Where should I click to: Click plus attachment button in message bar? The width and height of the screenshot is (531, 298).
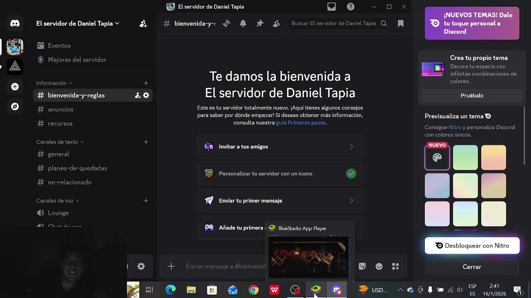tap(171, 266)
